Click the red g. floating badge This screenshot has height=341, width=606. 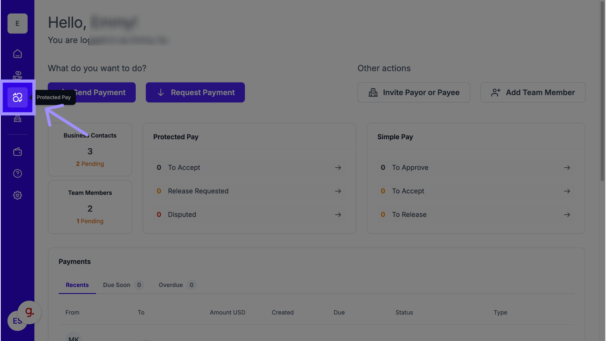29,312
